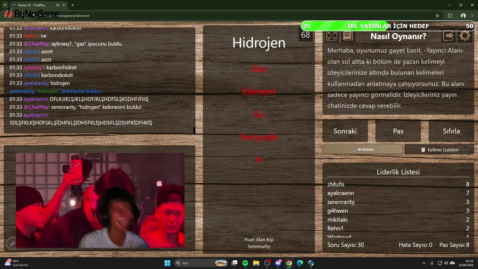Viewport: 478px width, 269px height.
Task: Click the main word Hidrojen
Action: point(259,42)
